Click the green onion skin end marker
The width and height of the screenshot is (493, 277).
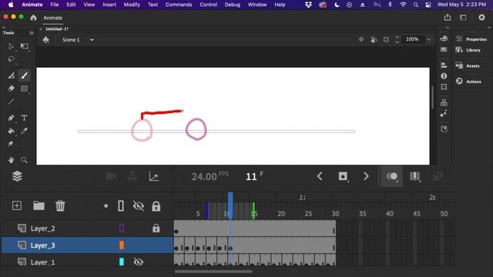point(253,211)
